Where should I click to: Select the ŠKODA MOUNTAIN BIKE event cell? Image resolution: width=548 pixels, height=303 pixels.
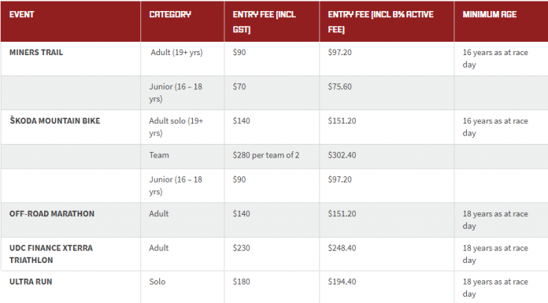[x=55, y=121]
